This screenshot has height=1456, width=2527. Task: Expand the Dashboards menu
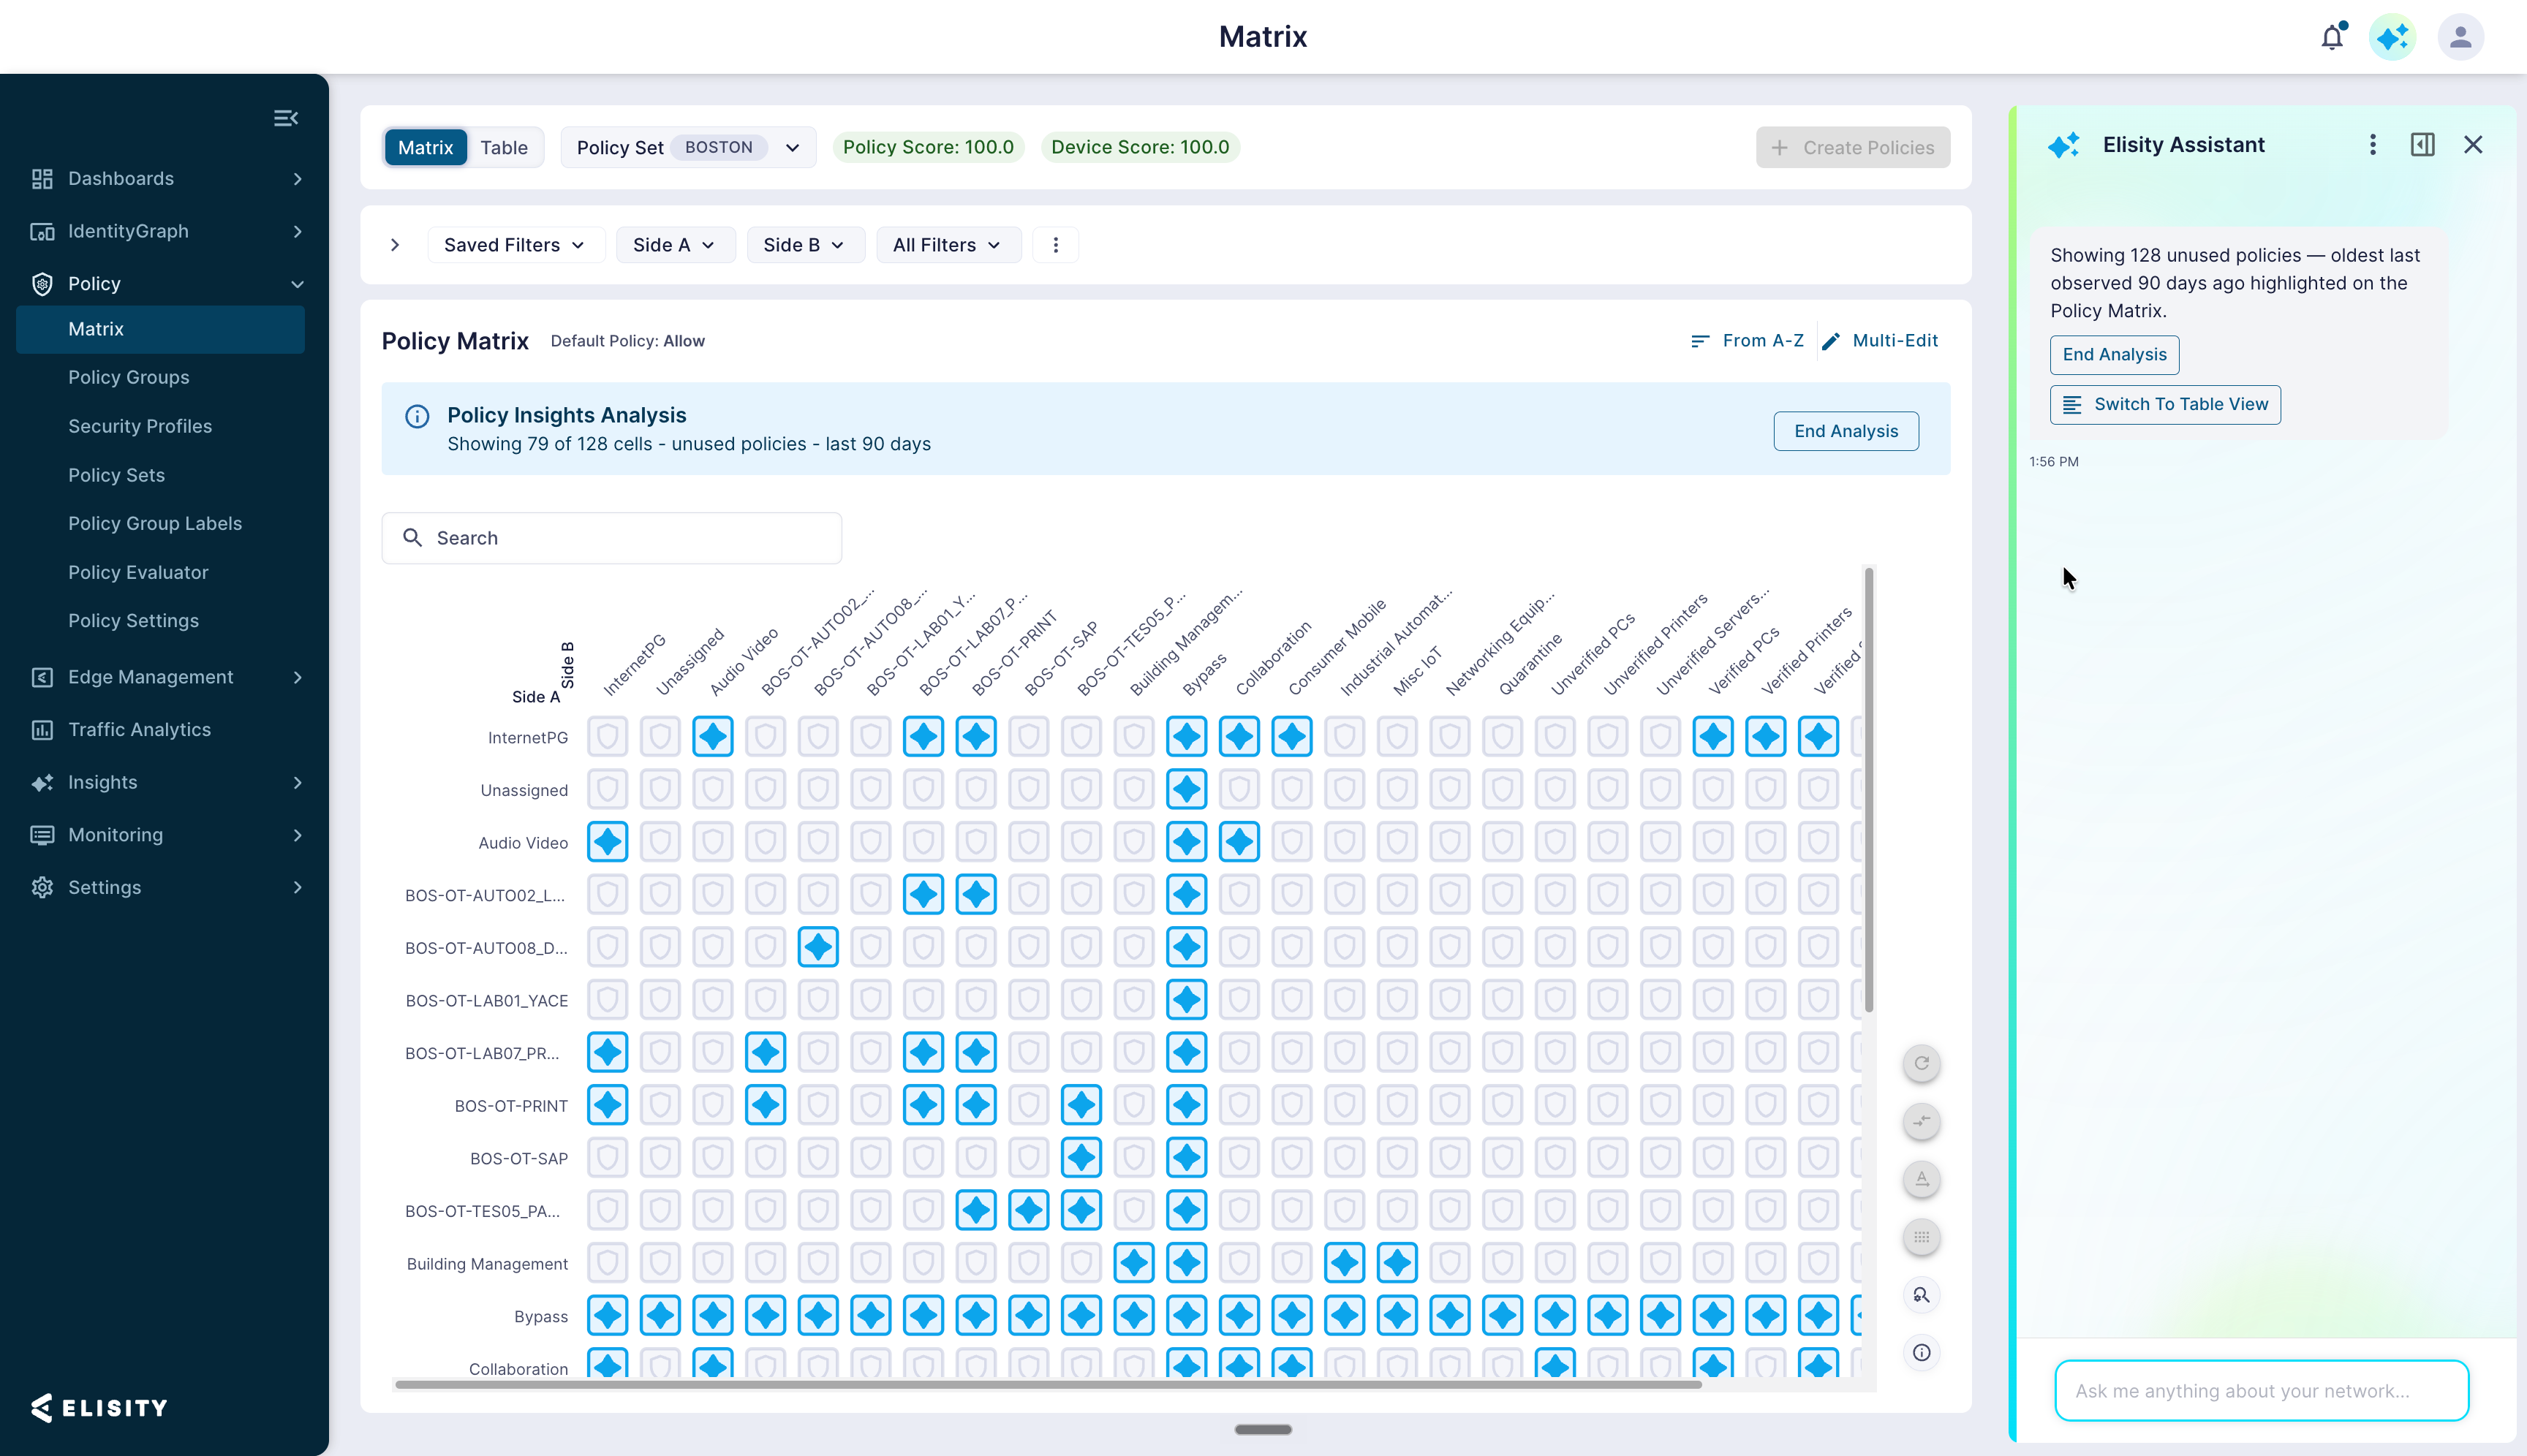(297, 179)
